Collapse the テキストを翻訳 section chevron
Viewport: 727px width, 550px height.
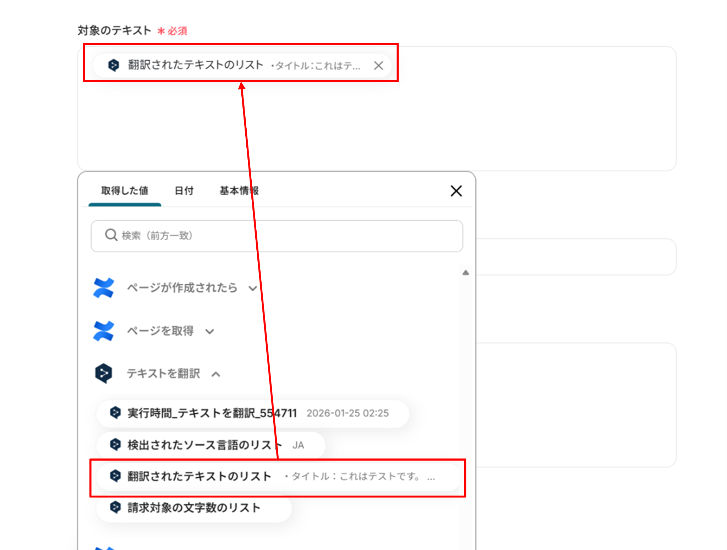tap(216, 374)
